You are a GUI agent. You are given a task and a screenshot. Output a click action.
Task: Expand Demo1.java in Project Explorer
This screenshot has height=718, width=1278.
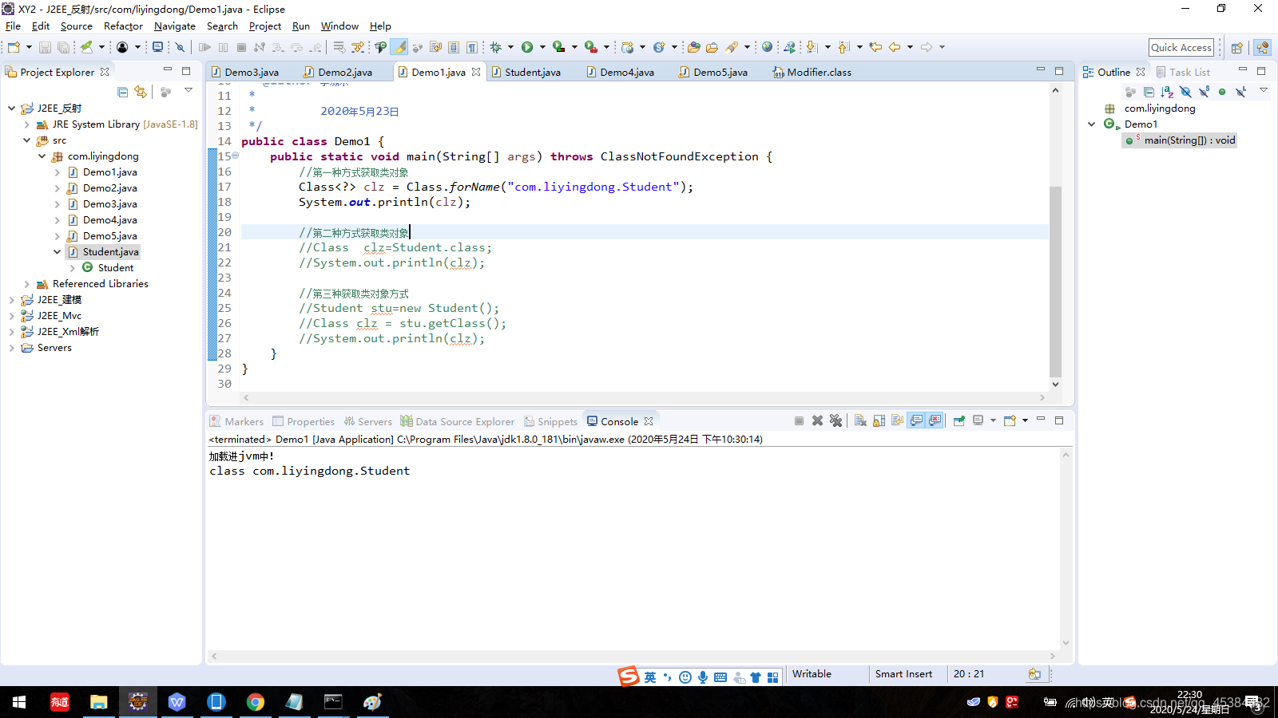coord(57,172)
